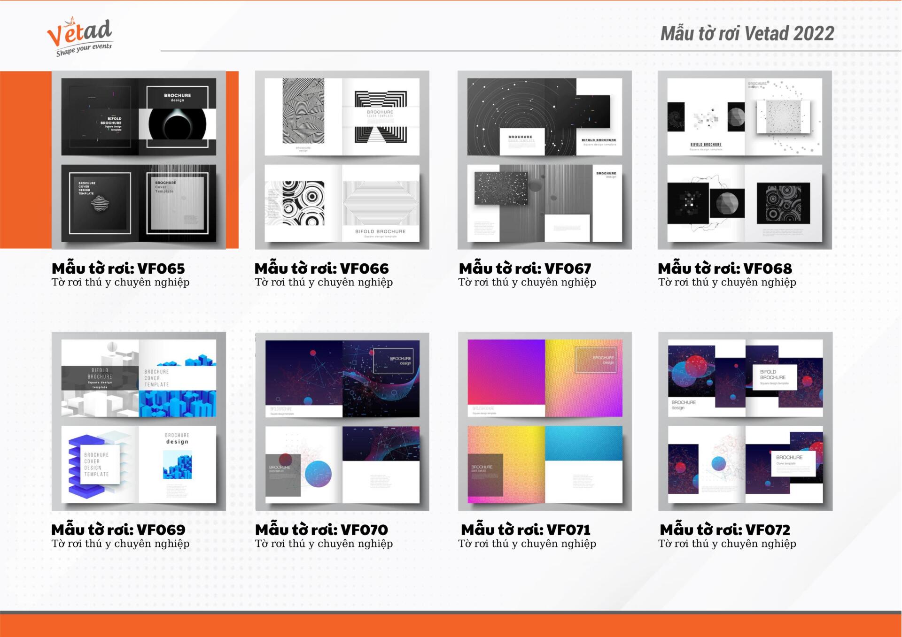Open the VF065 brochure thumbnail

pyautogui.click(x=139, y=160)
